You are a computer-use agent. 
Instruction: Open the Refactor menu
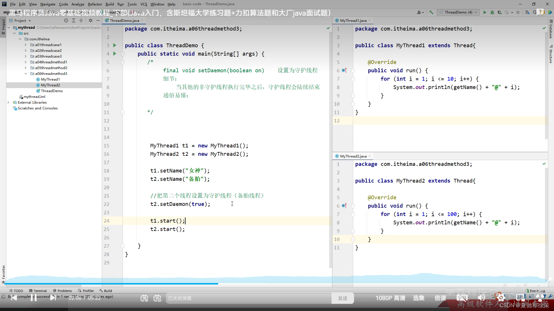tap(95, 4)
